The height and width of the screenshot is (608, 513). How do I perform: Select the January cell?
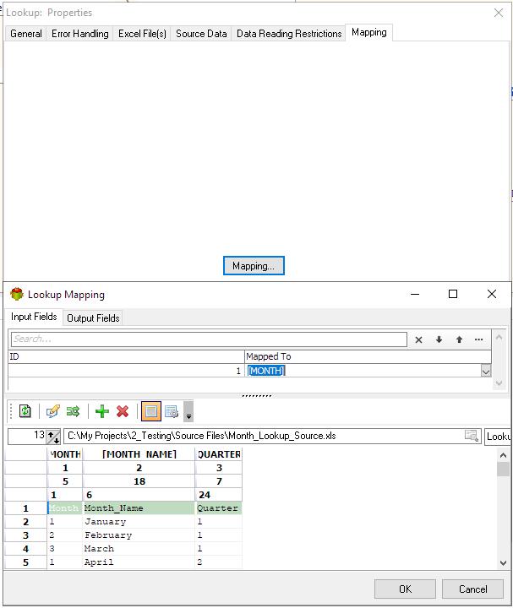pyautogui.click(x=139, y=522)
